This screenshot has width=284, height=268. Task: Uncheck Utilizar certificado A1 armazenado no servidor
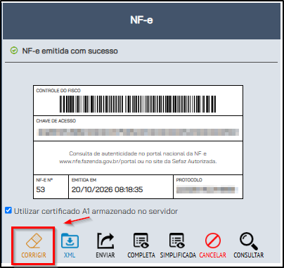[8, 210]
